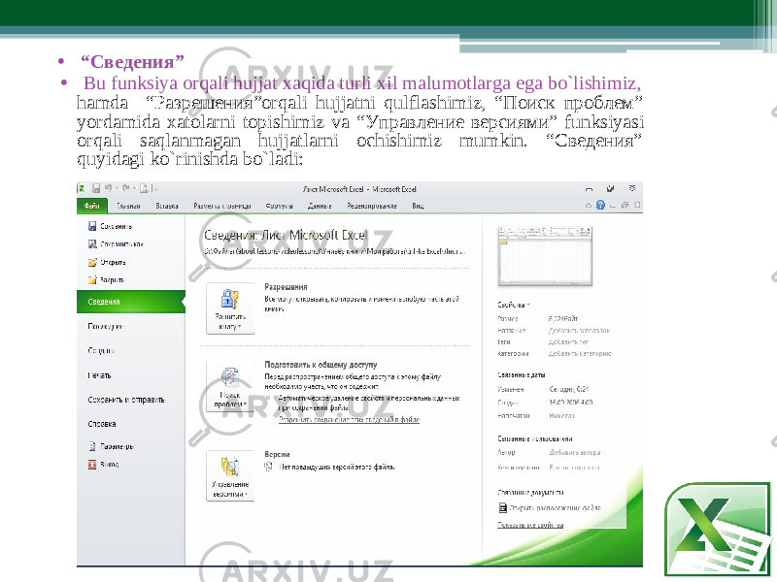Switch to the Рецензирование tab
This screenshot has height=582, width=777.
372,206
